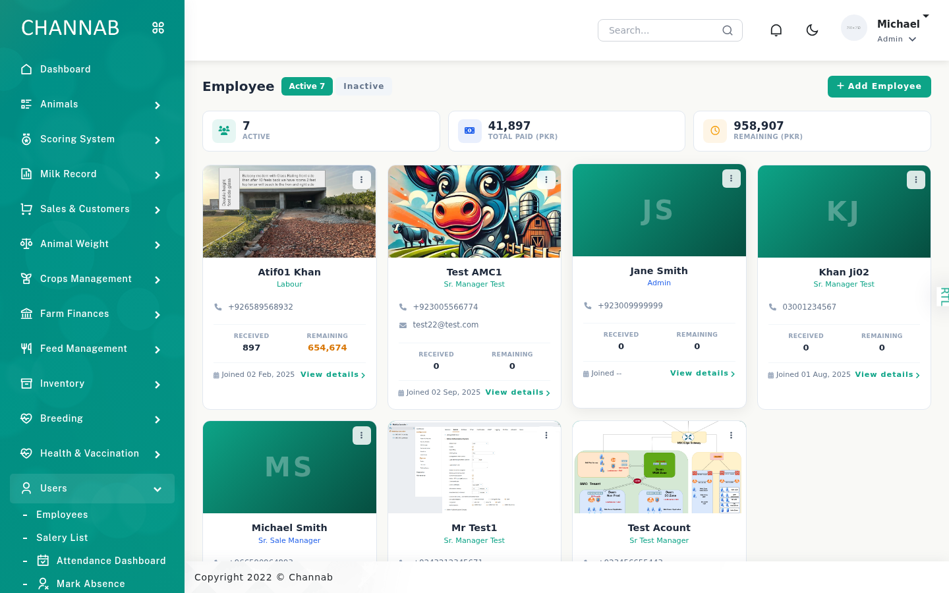Expand Breeding chevron

tap(158, 420)
